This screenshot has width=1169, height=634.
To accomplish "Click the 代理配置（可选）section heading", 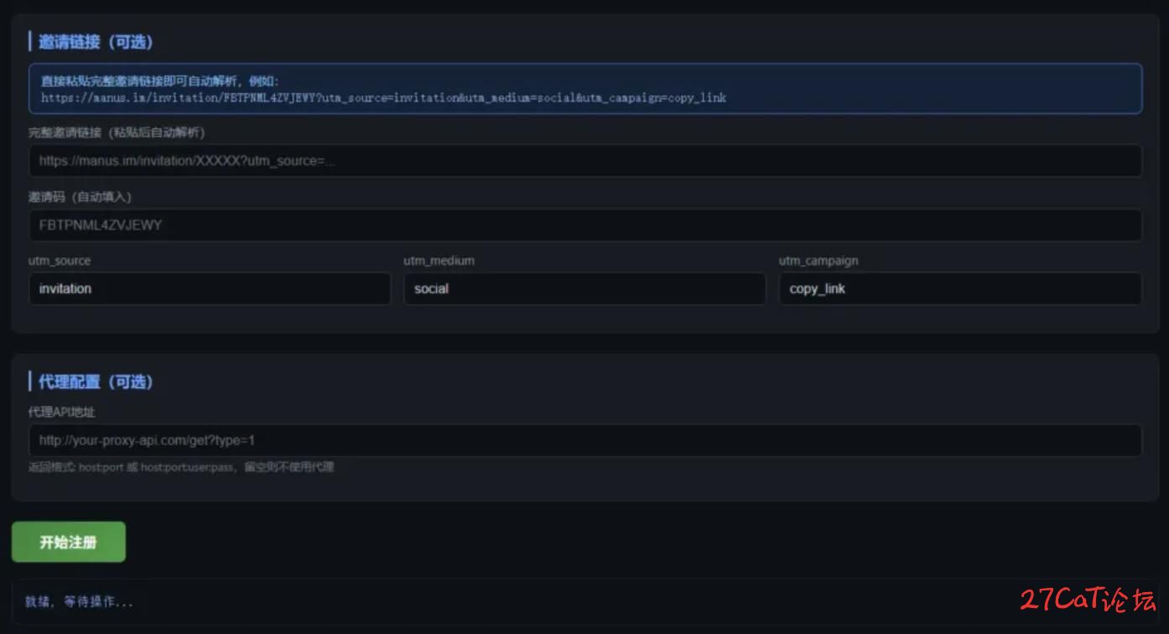I will 96,382.
